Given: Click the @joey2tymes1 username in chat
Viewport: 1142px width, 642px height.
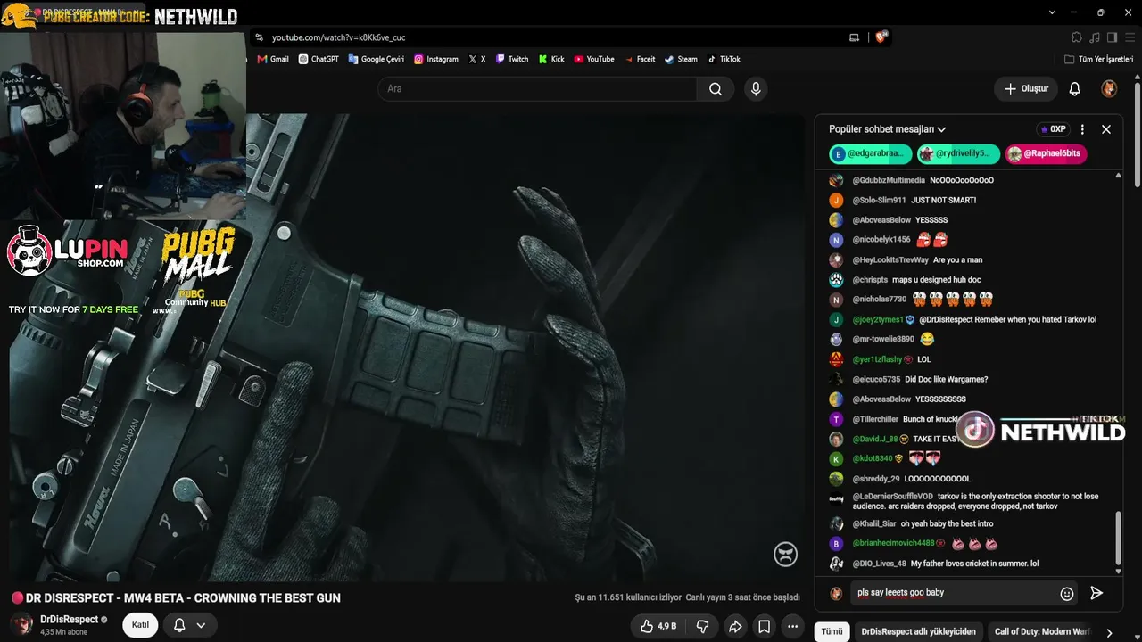Looking at the screenshot, I should tap(878, 319).
